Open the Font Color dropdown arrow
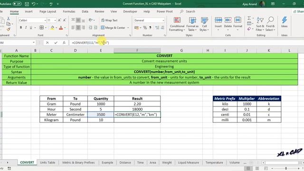304x171 pixels. 65,28
